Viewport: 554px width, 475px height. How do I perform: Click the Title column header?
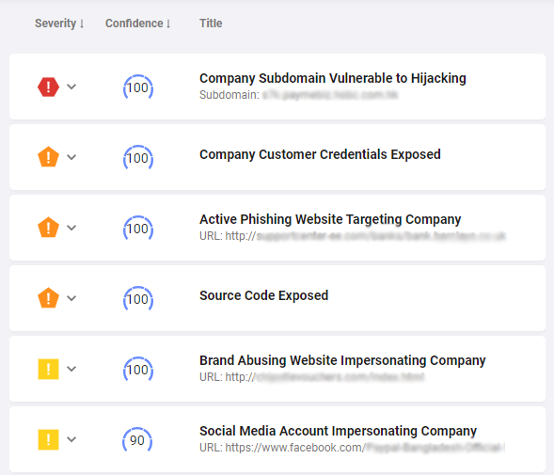tap(211, 24)
